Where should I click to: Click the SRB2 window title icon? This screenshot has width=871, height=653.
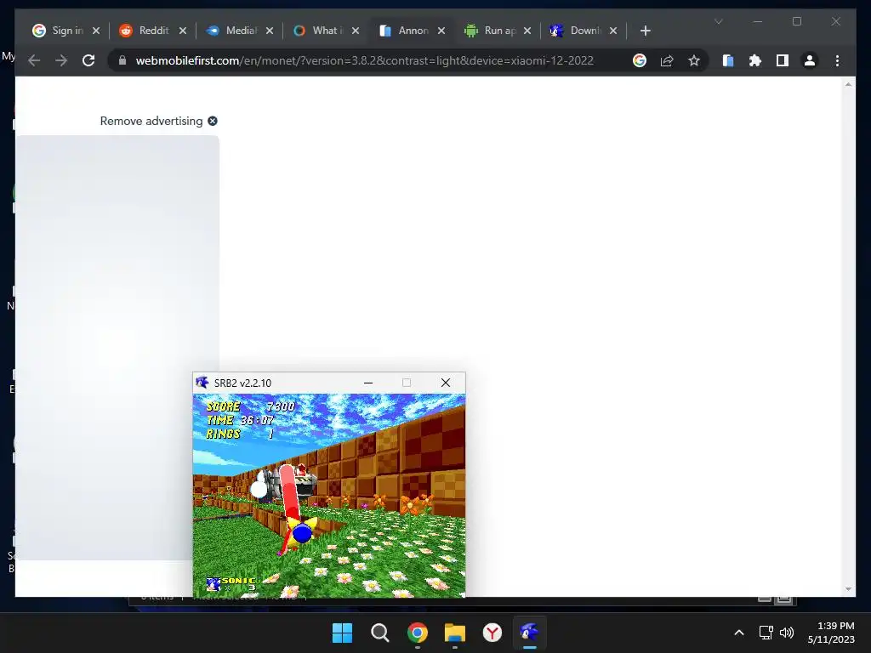202,383
